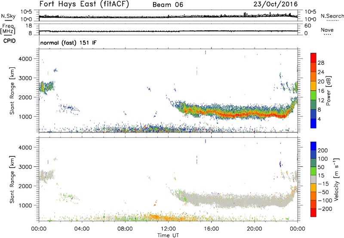Viewport: 344px width, 238px height.
Task: Click the 'Power [dB]' colorbar title
Action: coord(328,91)
